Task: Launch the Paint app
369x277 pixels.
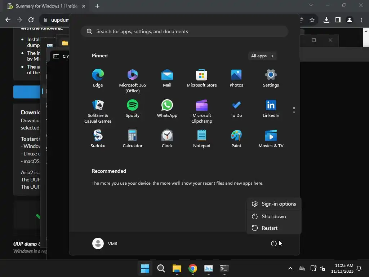Action: point(236,139)
